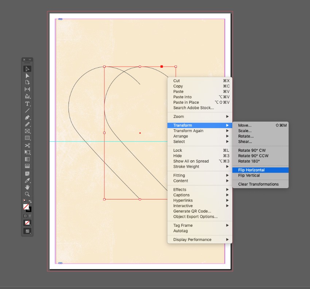Viewport: 310px width, 289px height.
Task: Toggle formatting affects text
Action: tap(30, 215)
